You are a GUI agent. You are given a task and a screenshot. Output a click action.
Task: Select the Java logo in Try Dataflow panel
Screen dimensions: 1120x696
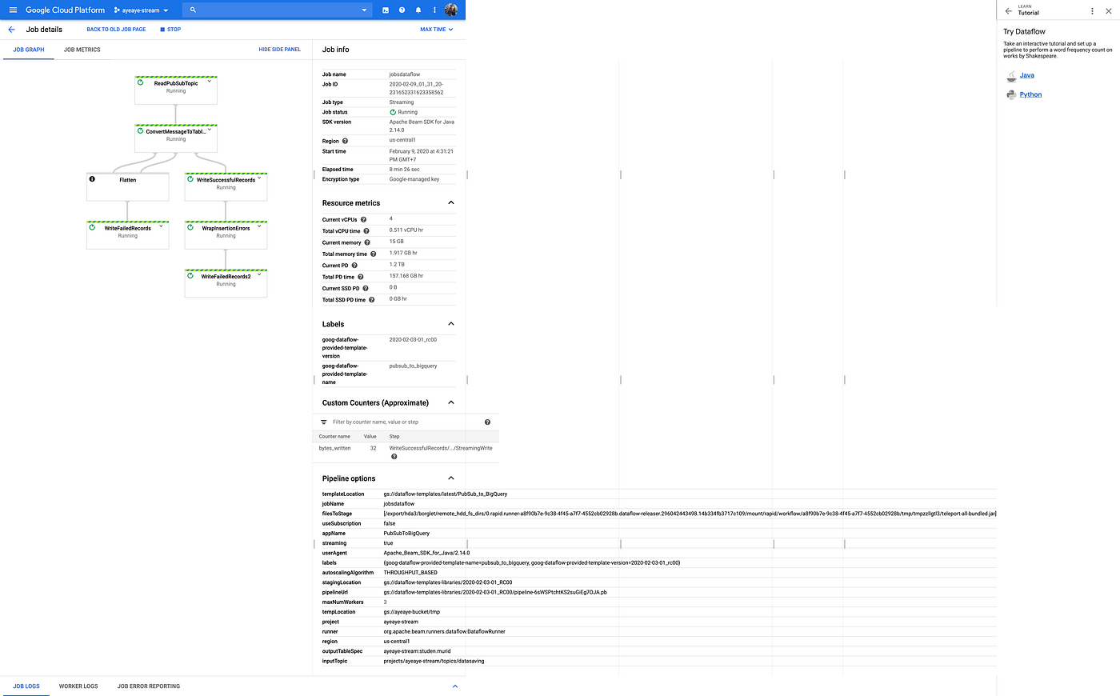1010,74
